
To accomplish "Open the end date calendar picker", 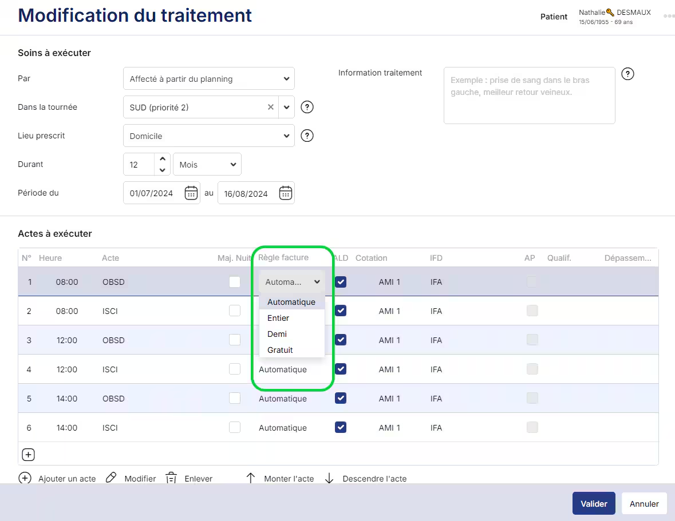I will (x=285, y=193).
